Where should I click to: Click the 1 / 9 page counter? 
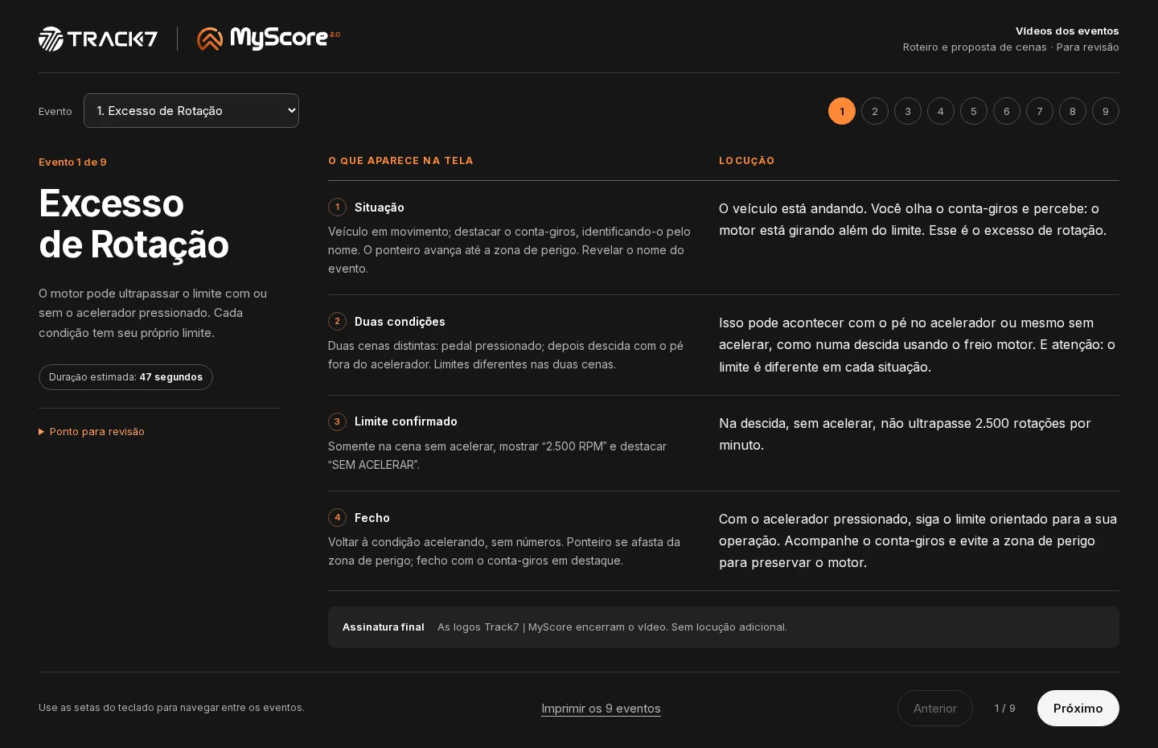pos(1005,709)
